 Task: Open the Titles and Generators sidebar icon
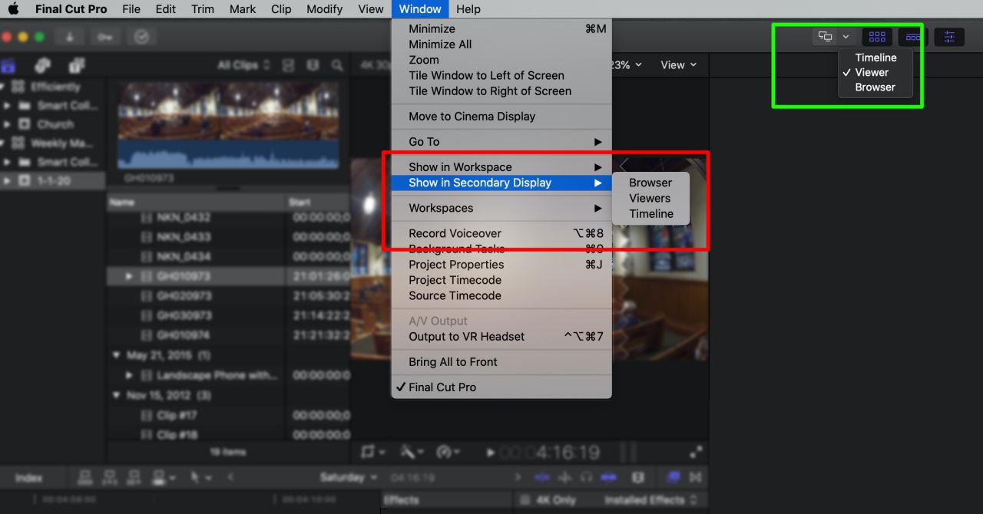click(x=77, y=65)
